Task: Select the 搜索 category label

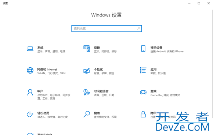Action: pyautogui.click(x=97, y=113)
